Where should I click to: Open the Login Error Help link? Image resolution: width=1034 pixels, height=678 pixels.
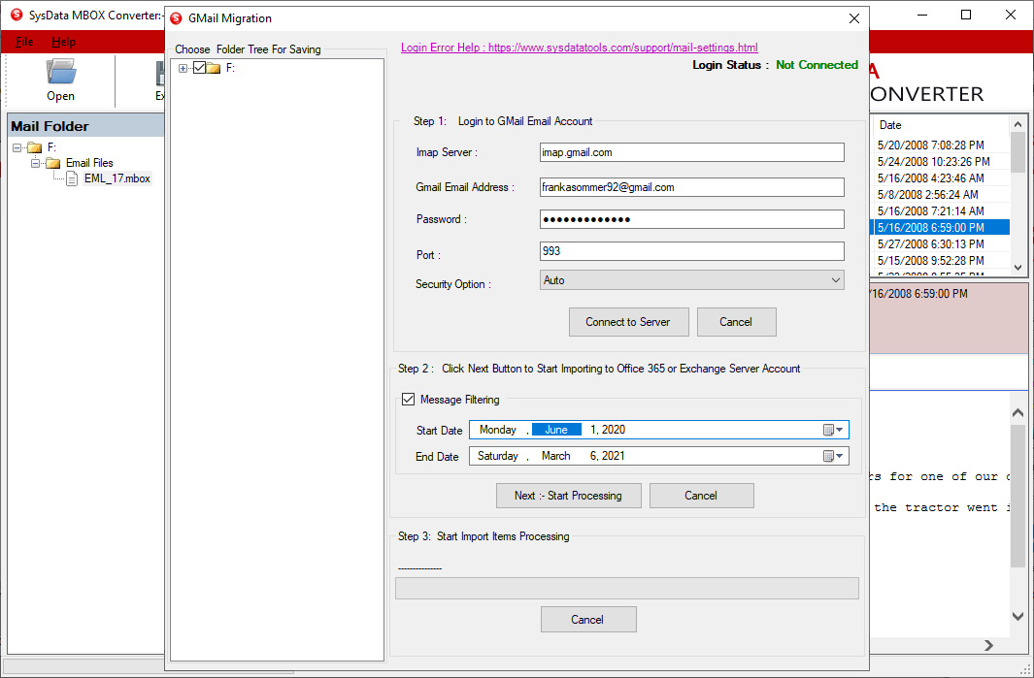pos(579,48)
